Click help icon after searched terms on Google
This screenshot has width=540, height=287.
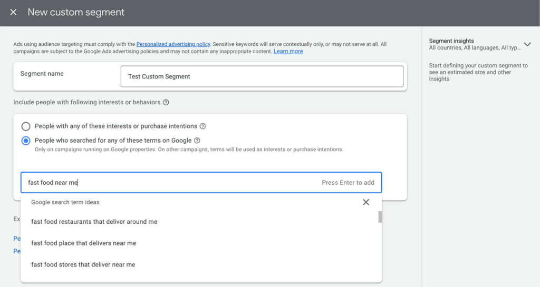pos(197,141)
